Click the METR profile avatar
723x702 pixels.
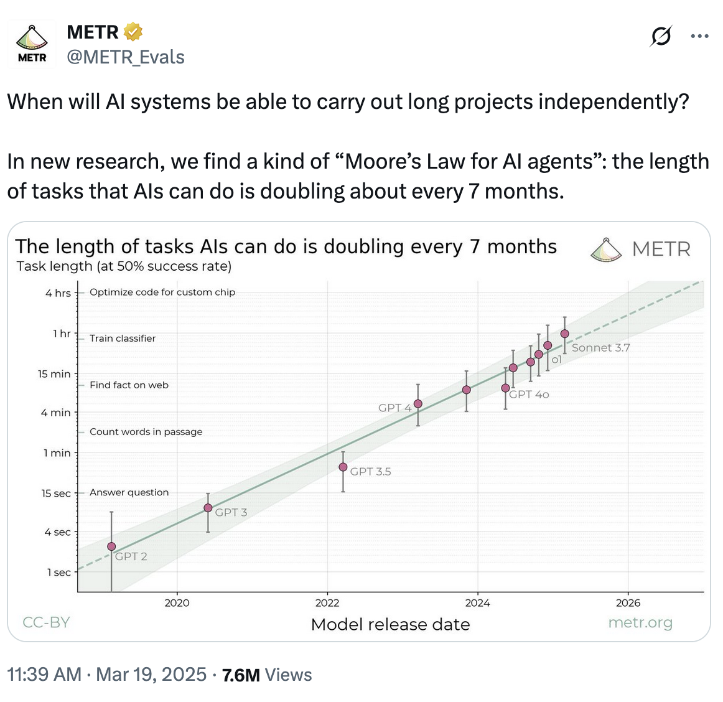click(x=32, y=44)
